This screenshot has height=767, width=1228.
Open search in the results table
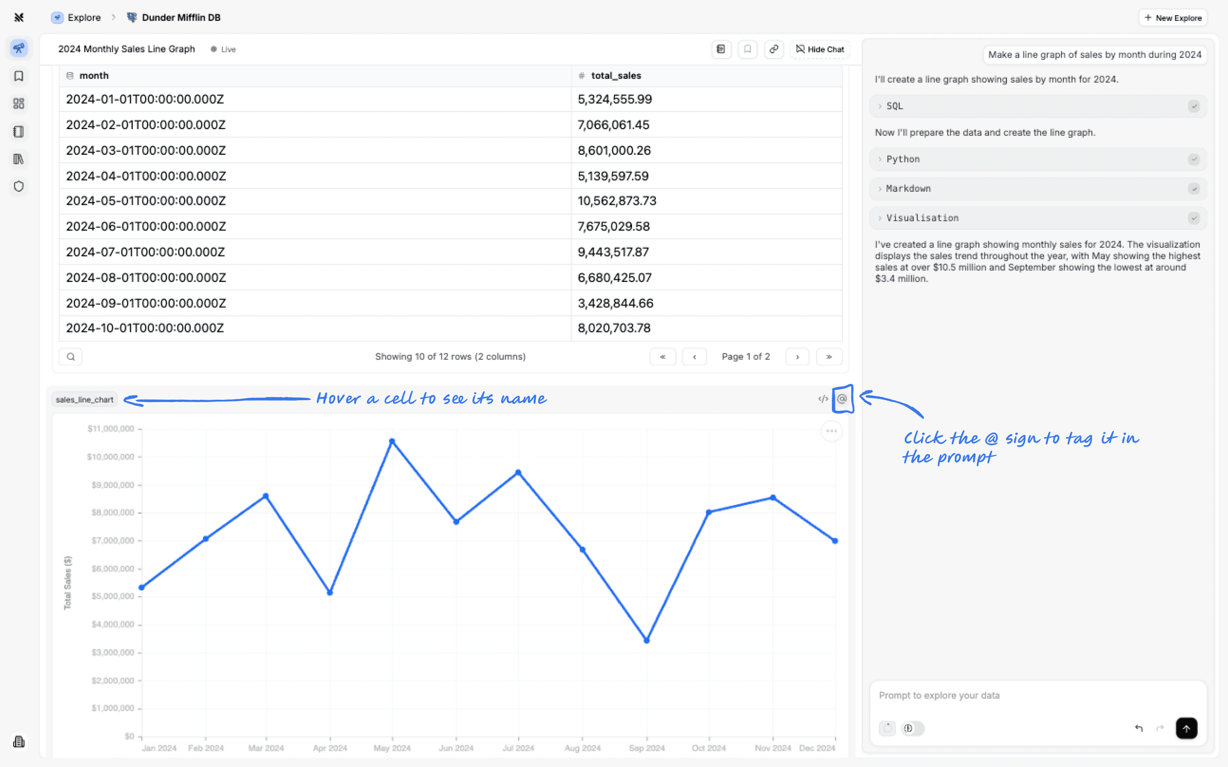pyautogui.click(x=70, y=356)
